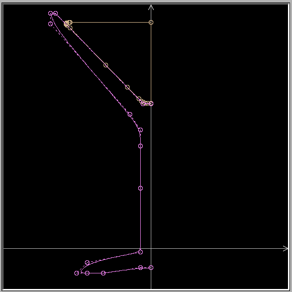This screenshot has height=292, width=292.
Task: Select the pink point just below the top-left tip
Action: 50,24
